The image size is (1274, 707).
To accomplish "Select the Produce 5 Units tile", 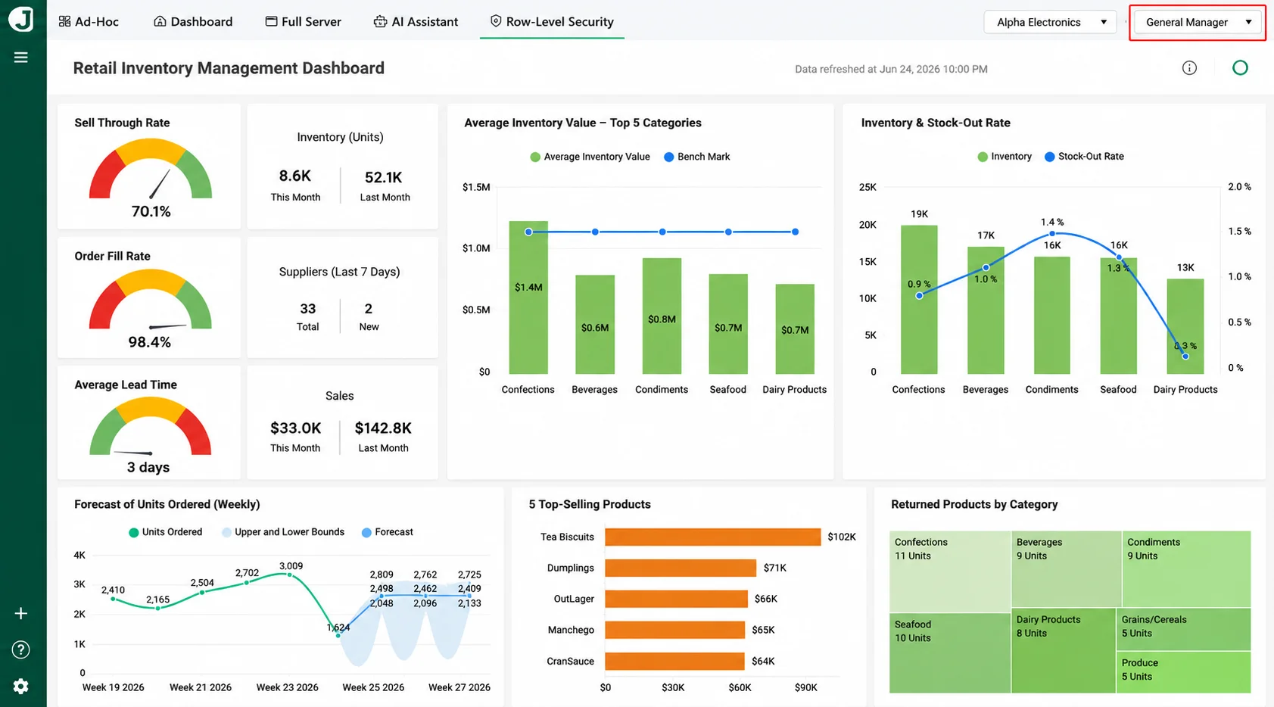I will click(x=1183, y=672).
